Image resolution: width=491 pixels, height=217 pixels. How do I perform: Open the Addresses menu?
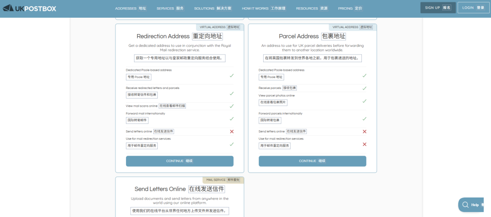pos(130,8)
